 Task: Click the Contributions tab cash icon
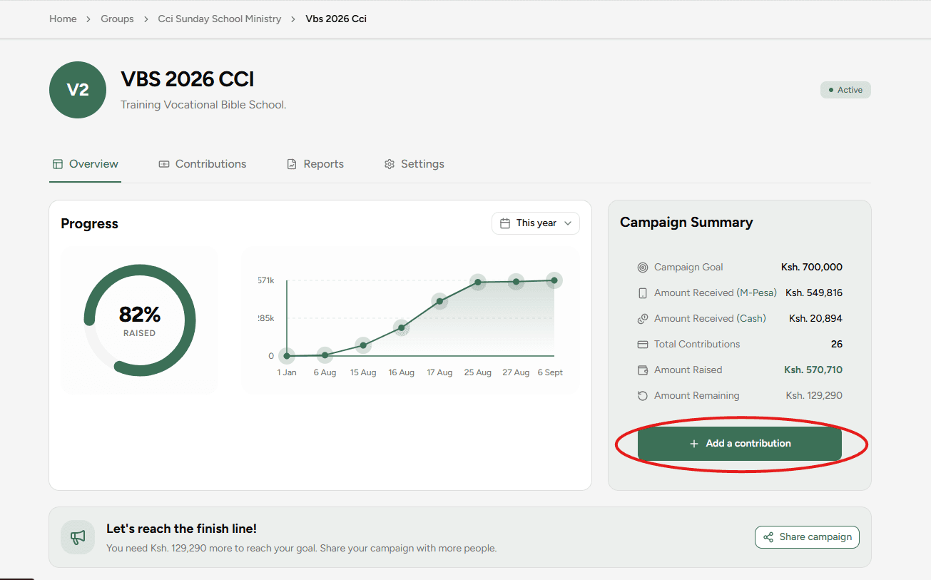coord(164,164)
